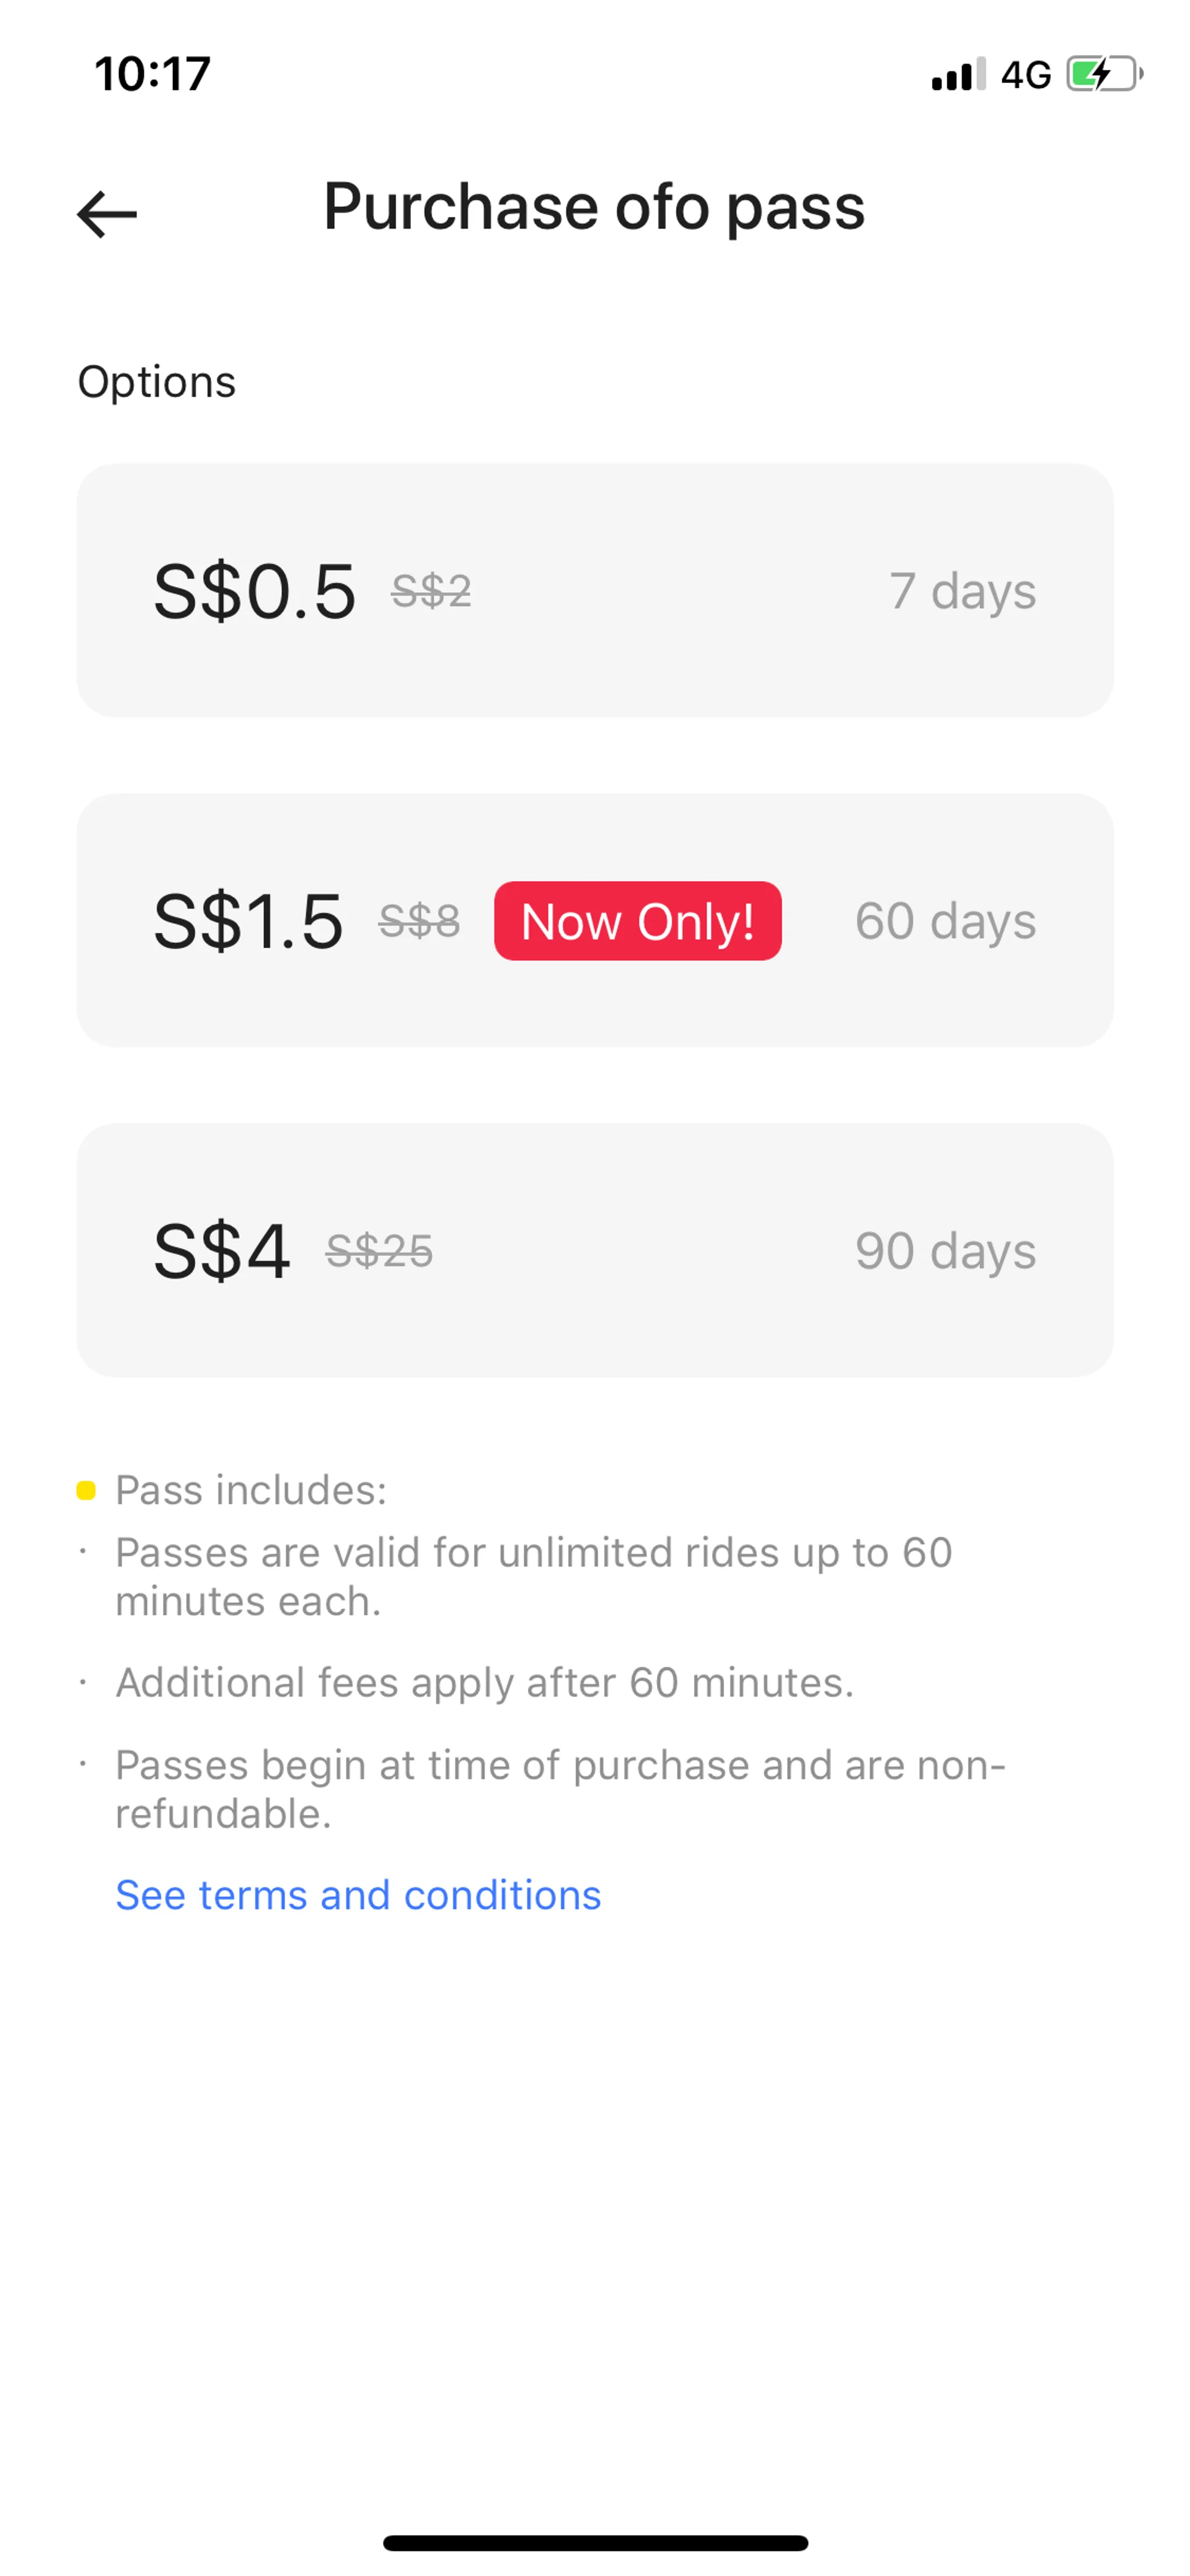Open See terms and conditions link
This screenshot has width=1190, height=2576.
[358, 1895]
